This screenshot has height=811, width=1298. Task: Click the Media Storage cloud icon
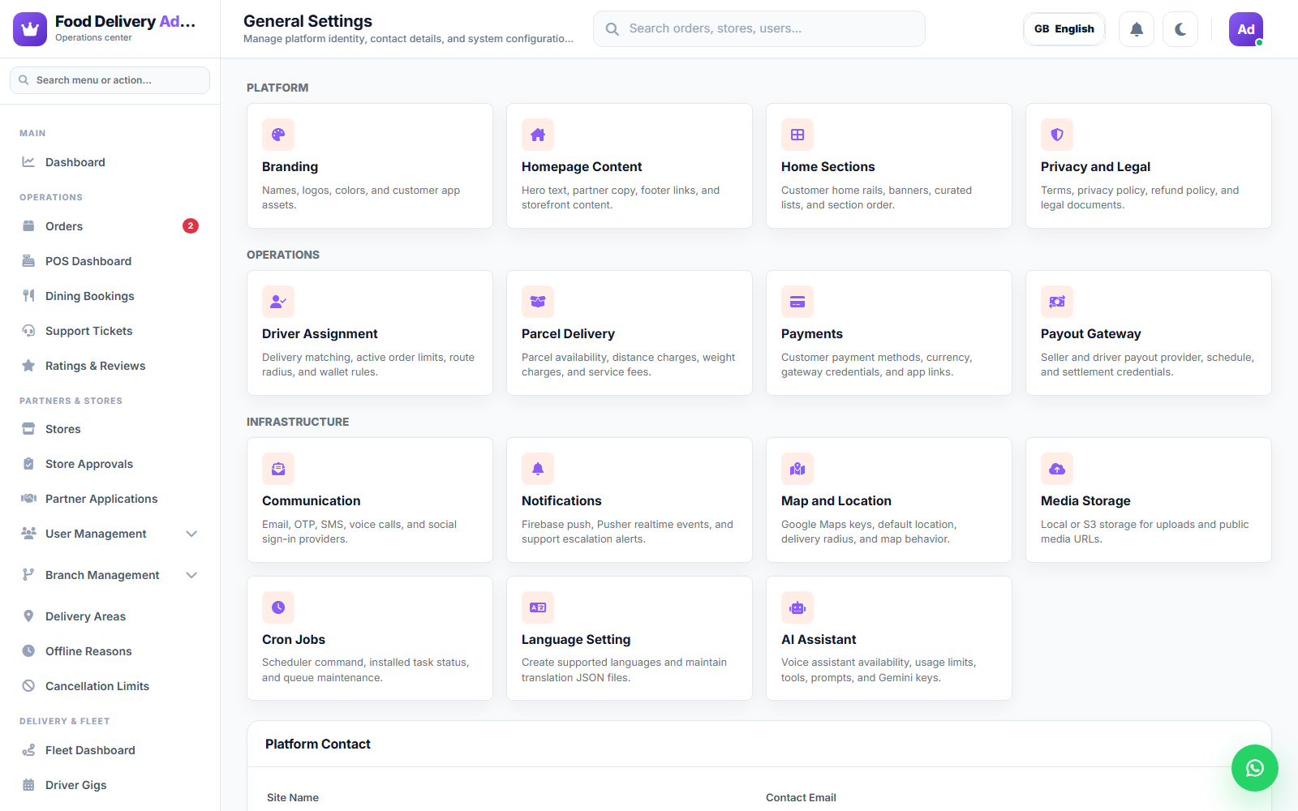pyautogui.click(x=1057, y=469)
